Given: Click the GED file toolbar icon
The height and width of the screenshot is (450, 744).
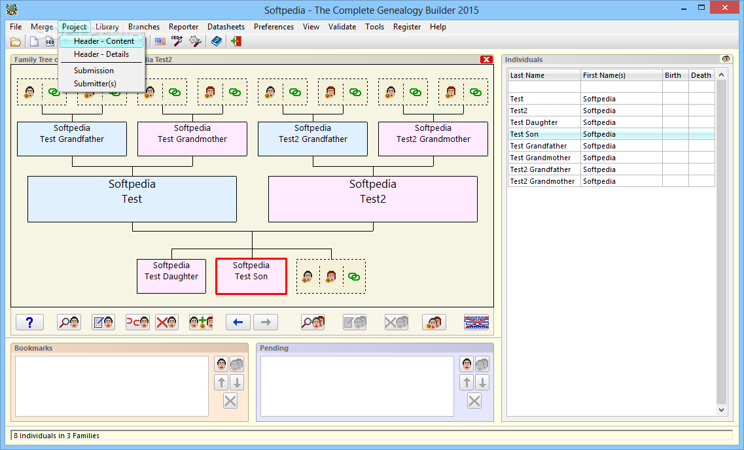Looking at the screenshot, I should tap(50, 42).
